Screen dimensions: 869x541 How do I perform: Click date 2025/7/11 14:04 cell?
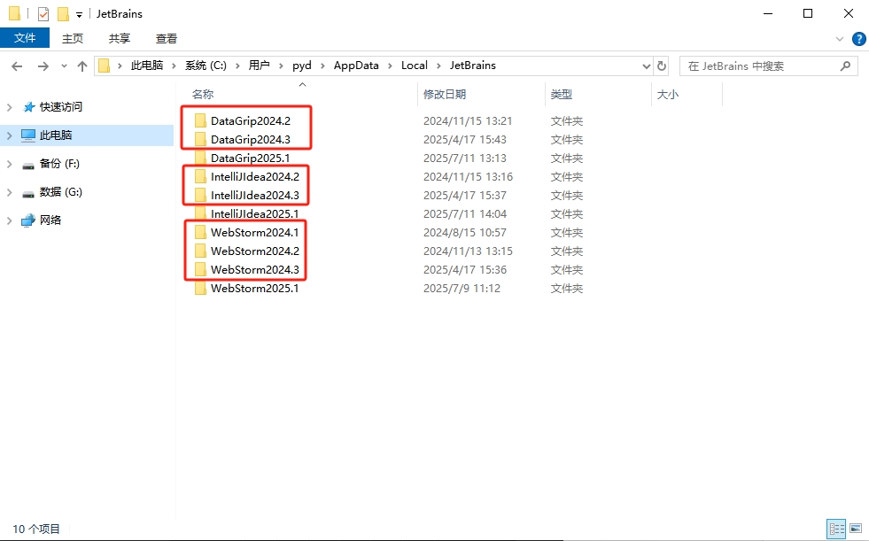pyautogui.click(x=465, y=213)
